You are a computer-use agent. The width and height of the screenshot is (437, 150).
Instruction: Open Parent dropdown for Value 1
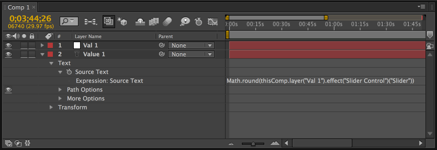click(191, 54)
